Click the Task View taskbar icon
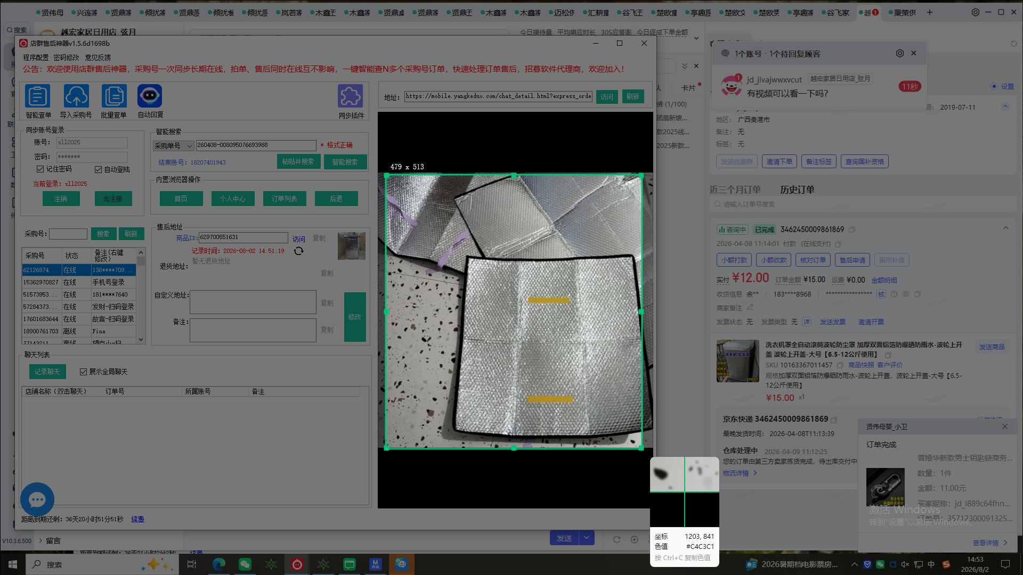Screen dimensions: 1023x575 (192, 564)
